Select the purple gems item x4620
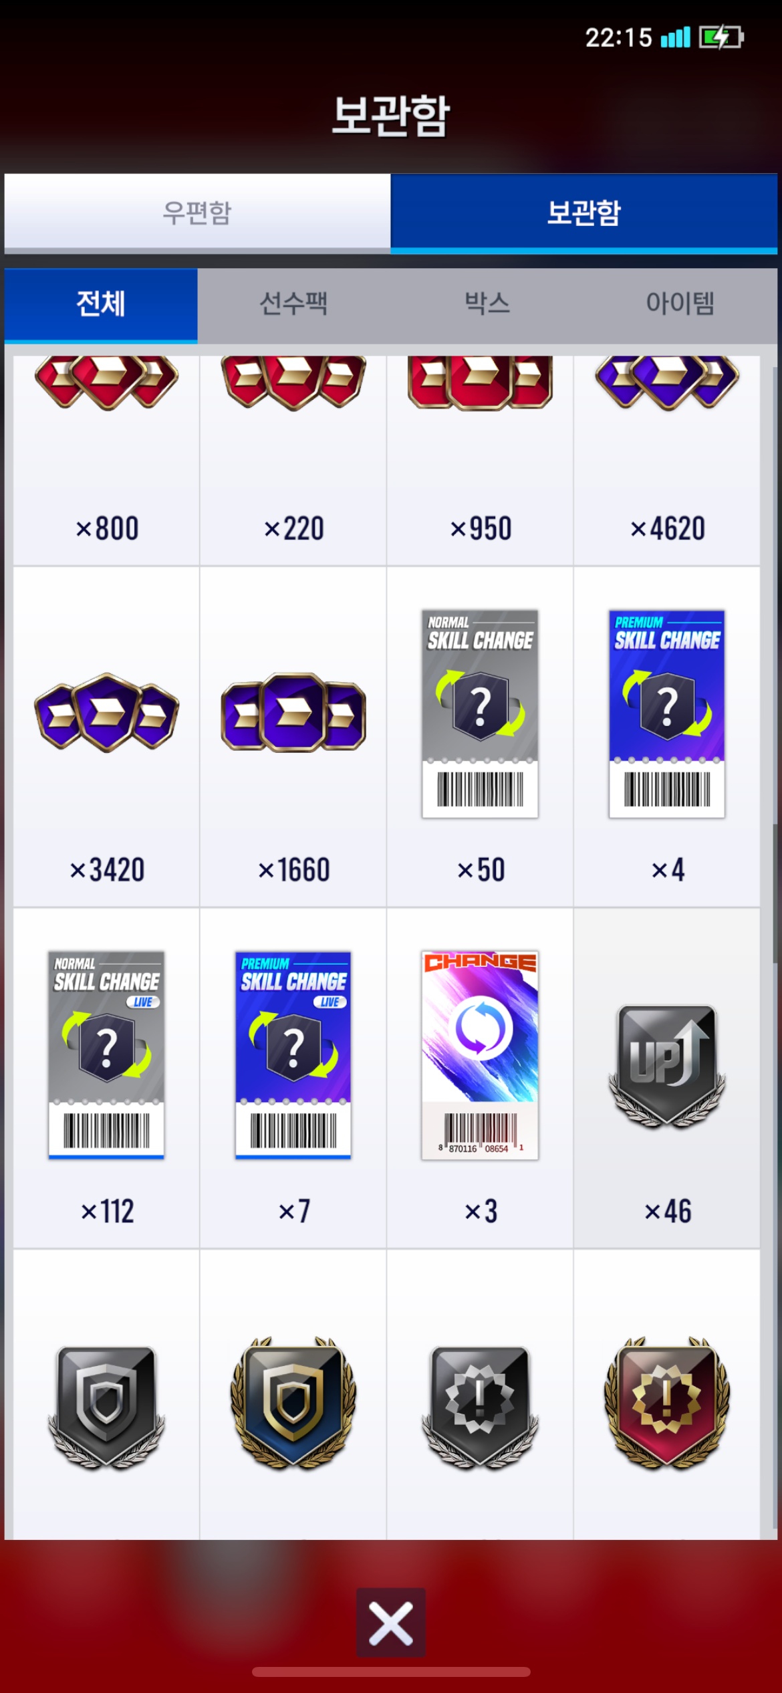782x1693 pixels. click(x=667, y=461)
